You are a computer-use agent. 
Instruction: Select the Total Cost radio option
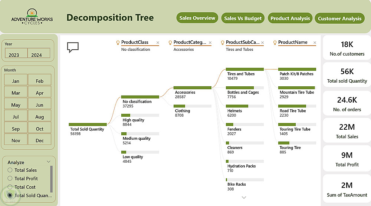click(x=10, y=187)
